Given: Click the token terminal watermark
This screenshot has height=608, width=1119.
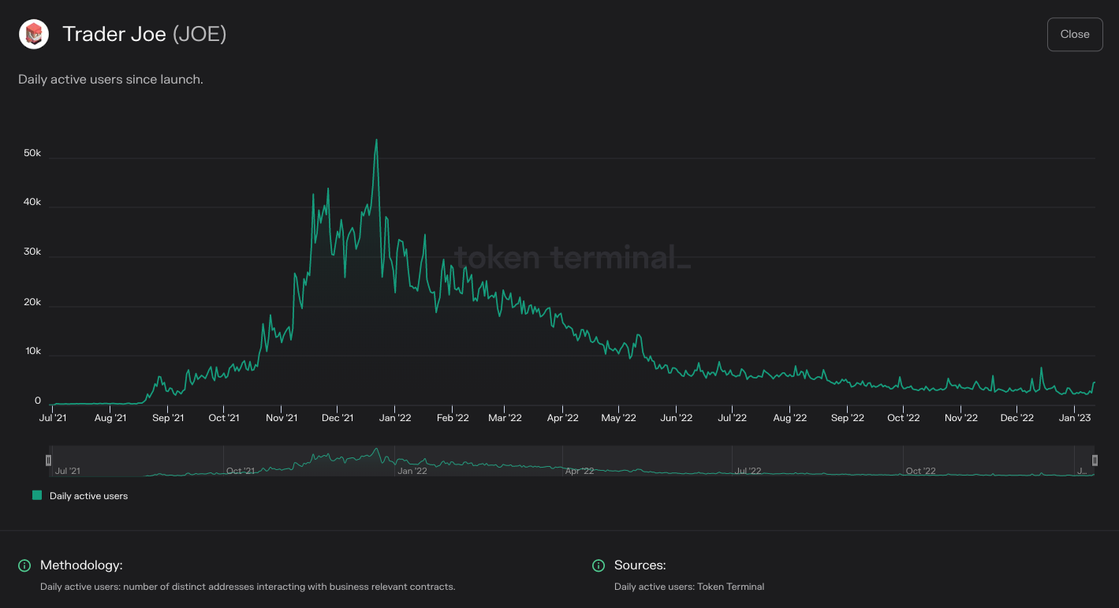Looking at the screenshot, I should [573, 258].
